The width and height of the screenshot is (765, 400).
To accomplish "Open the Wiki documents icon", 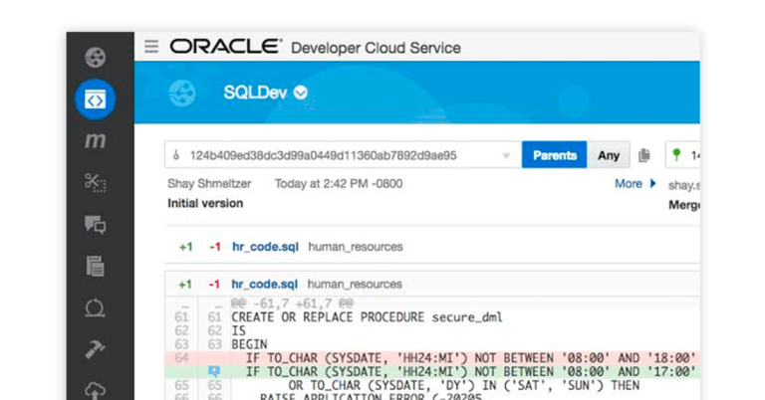I will 96,266.
